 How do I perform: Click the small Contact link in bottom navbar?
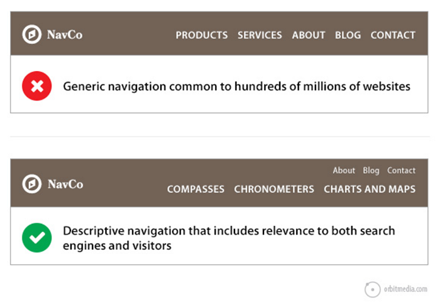(x=401, y=170)
